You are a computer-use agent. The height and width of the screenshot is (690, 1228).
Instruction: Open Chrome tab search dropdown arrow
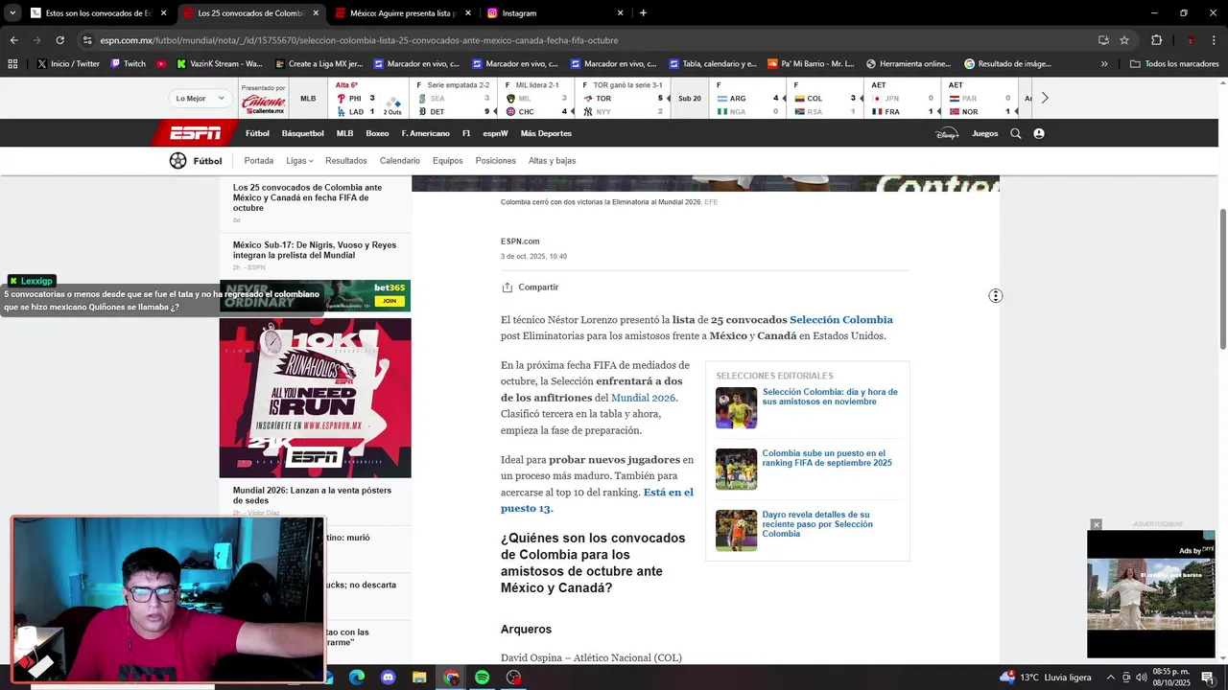click(12, 13)
